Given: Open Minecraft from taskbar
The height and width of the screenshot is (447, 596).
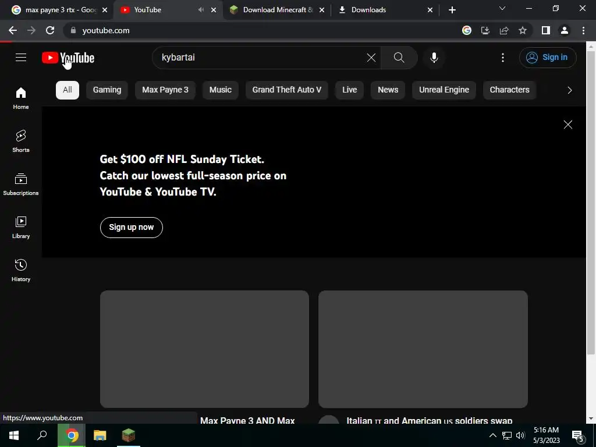Looking at the screenshot, I should pyautogui.click(x=129, y=435).
